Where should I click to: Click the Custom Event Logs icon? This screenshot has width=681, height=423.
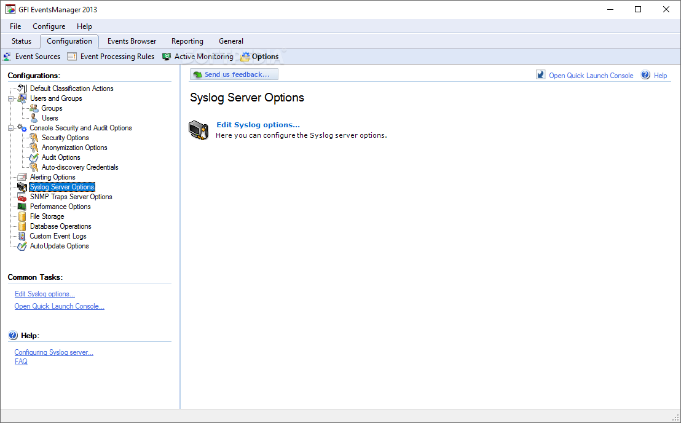22,236
